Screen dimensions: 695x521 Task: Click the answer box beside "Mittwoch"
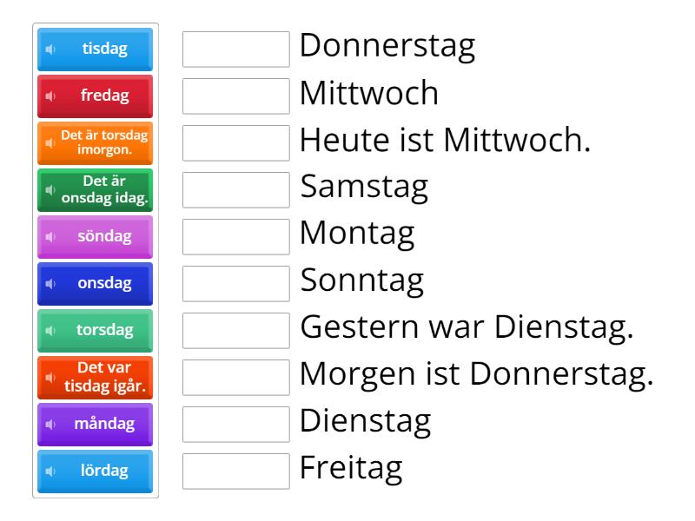point(236,96)
